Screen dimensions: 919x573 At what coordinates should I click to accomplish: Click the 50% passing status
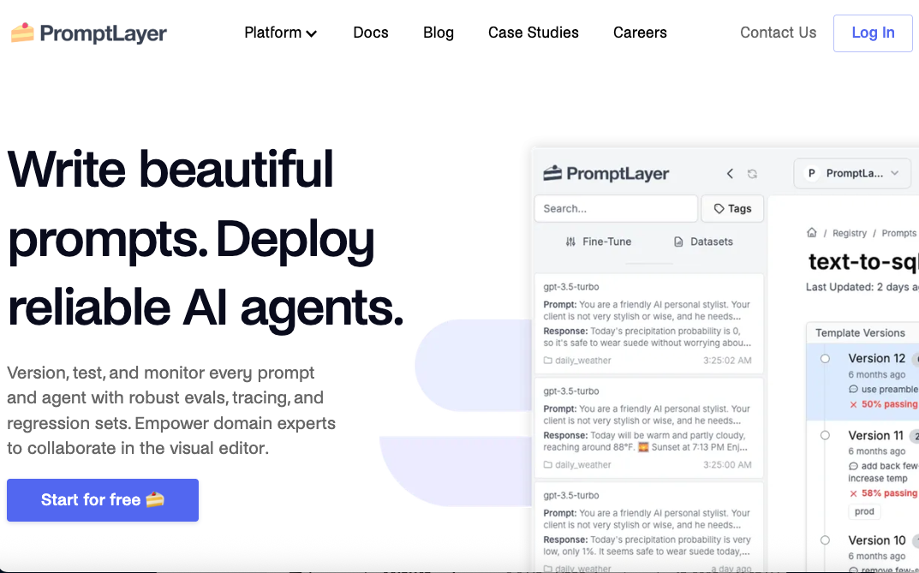coord(889,404)
